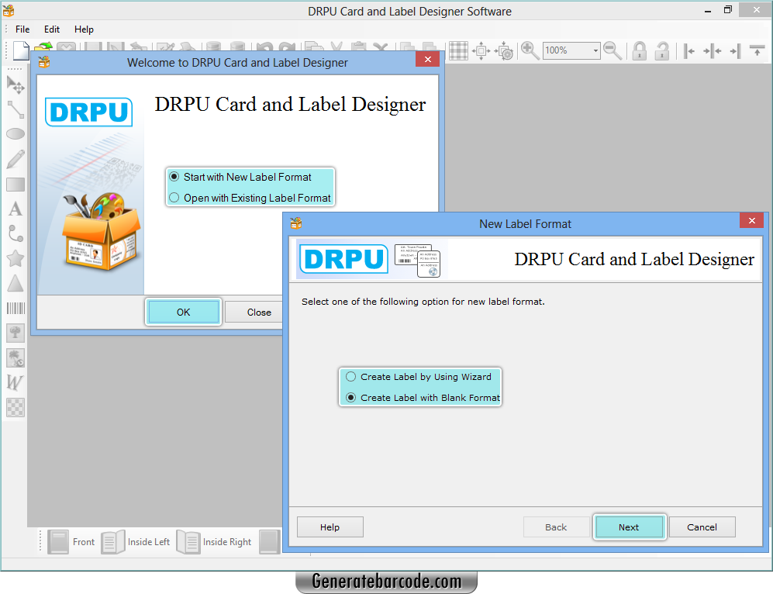Select the Star shape tool
The image size is (773, 594).
tap(16, 258)
